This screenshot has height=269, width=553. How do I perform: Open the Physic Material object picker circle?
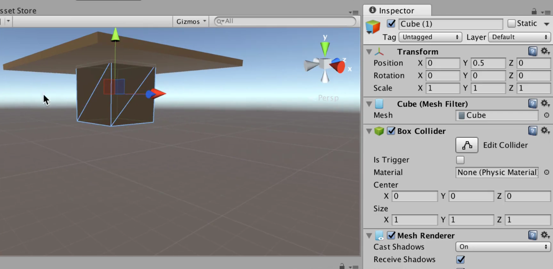point(546,172)
